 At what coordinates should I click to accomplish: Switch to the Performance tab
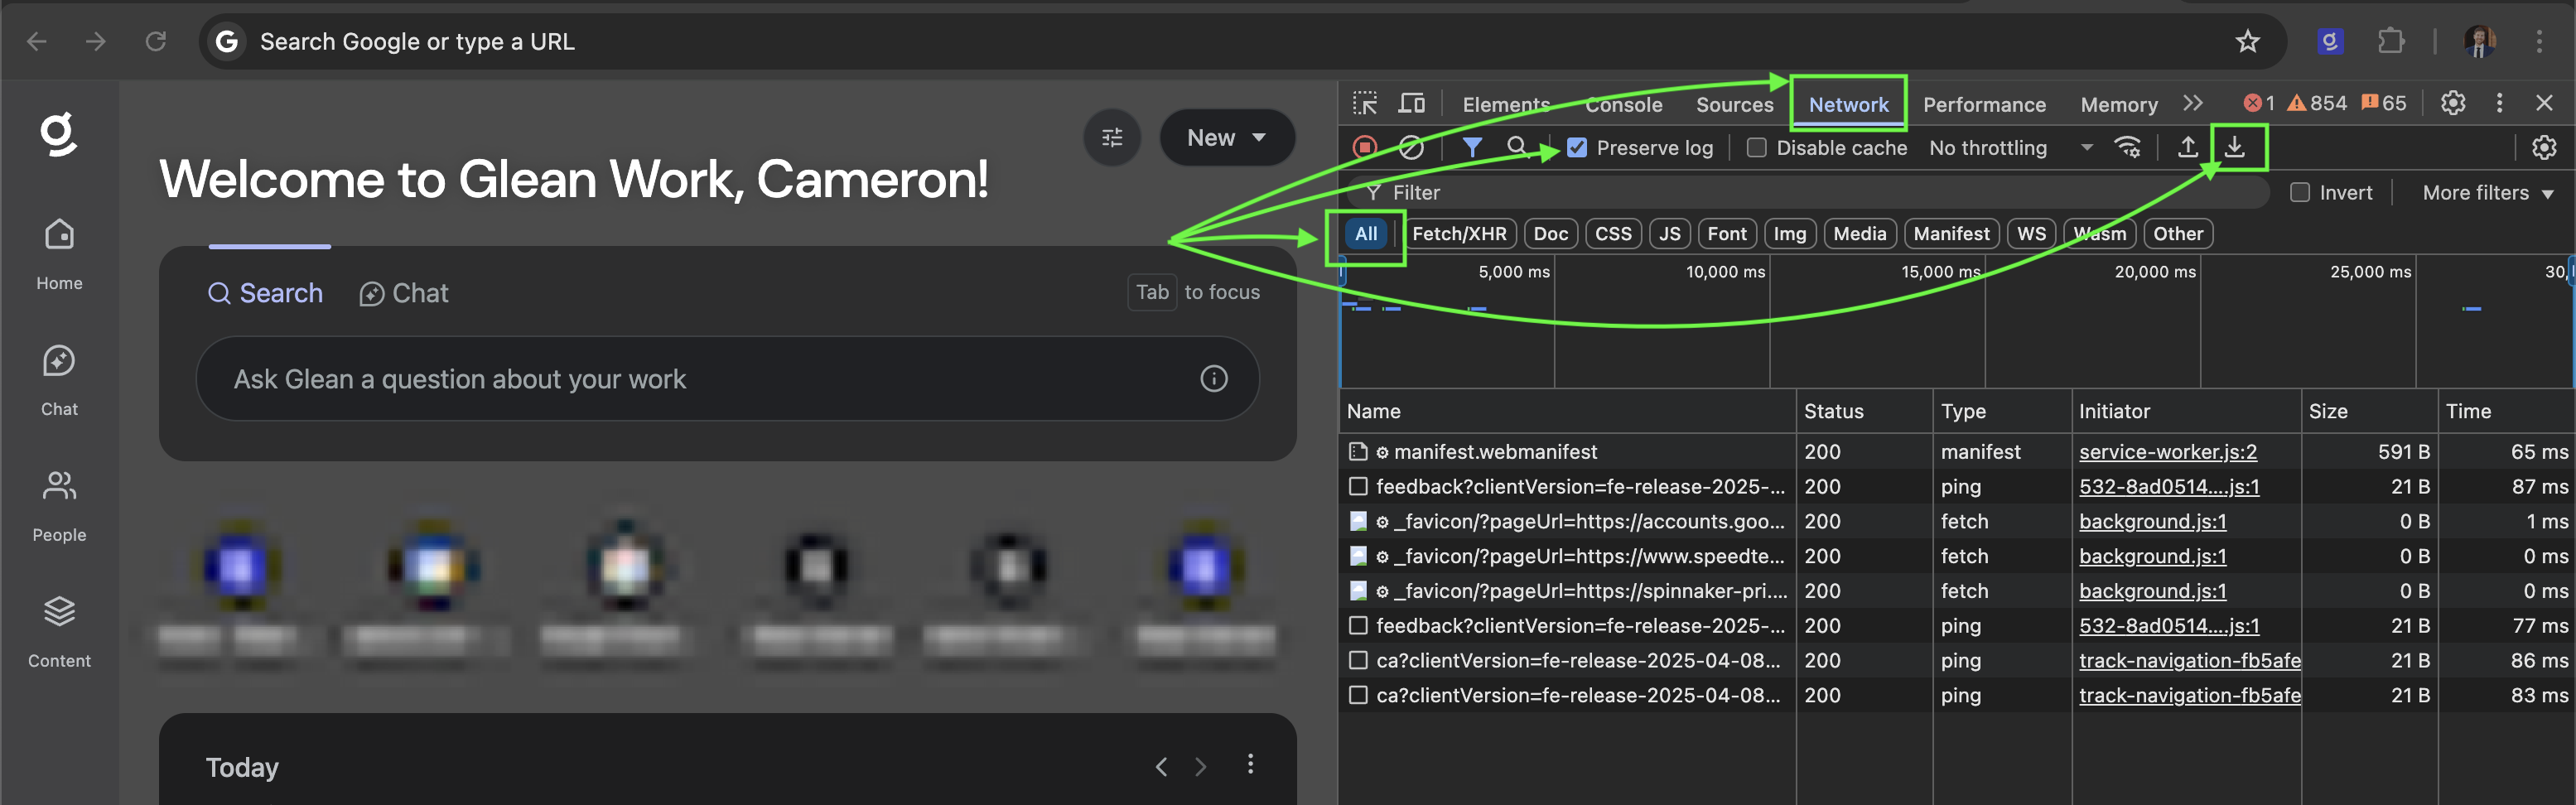pos(1984,105)
